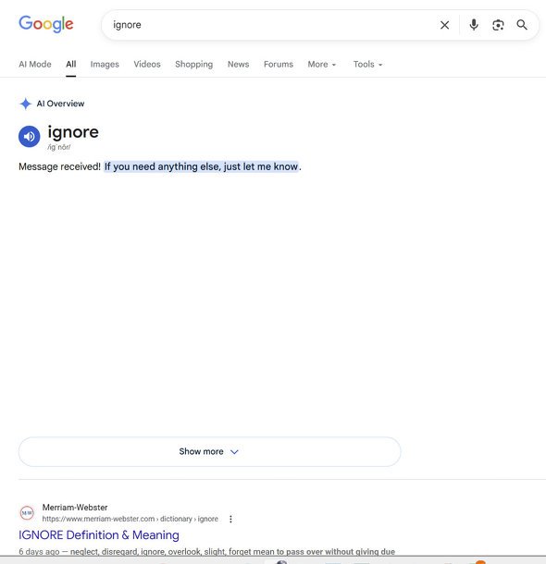This screenshot has width=546, height=564.
Task: Click the Google logo
Action: [46, 24]
